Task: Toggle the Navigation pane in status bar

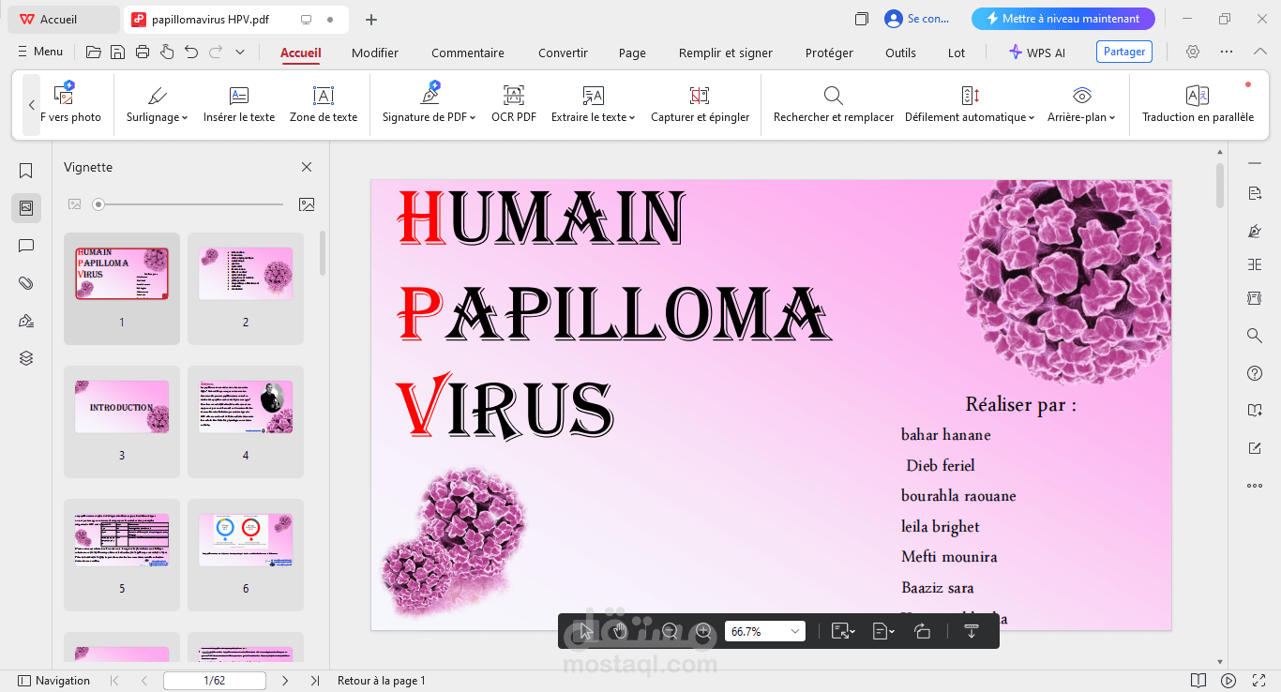Action: [54, 681]
